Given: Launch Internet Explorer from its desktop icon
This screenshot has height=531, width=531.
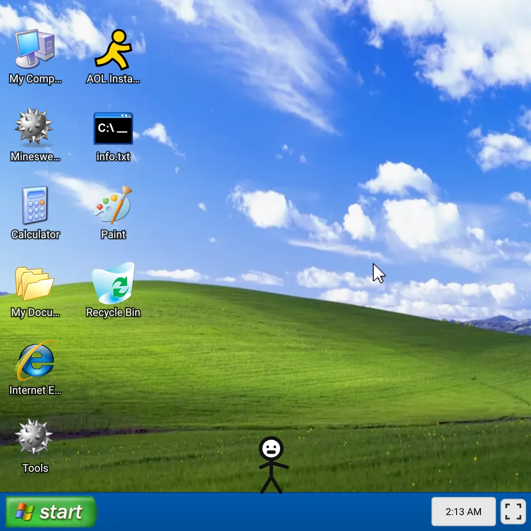Looking at the screenshot, I should (35, 361).
